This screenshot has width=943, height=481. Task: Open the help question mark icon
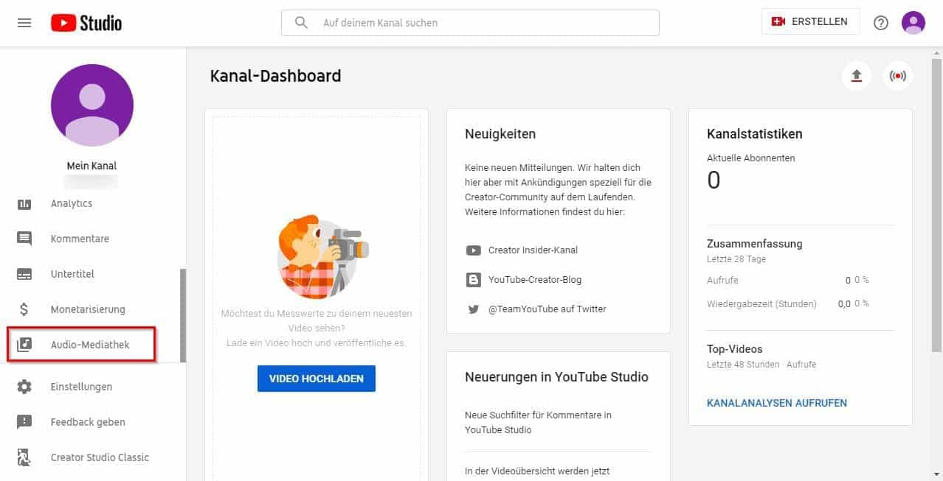[881, 23]
